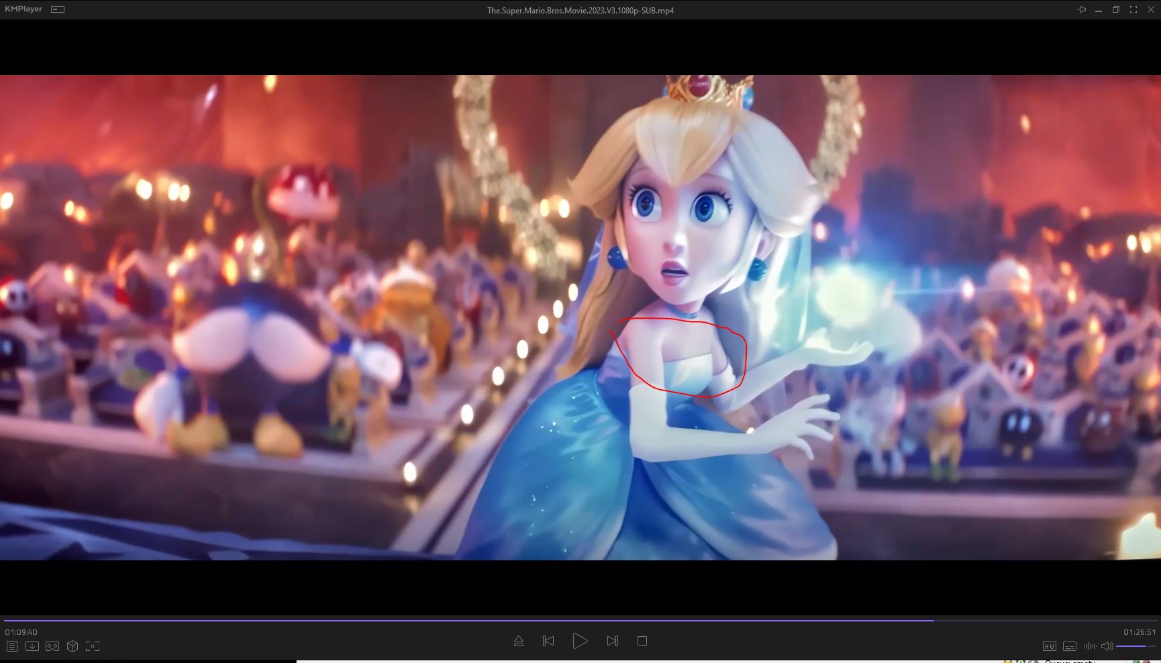Toggle subtitles display icon
The height and width of the screenshot is (663, 1161).
click(x=1070, y=646)
